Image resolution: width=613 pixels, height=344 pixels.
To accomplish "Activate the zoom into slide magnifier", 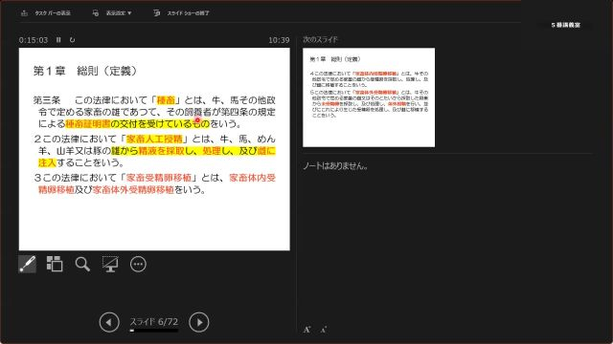I will click(x=82, y=264).
